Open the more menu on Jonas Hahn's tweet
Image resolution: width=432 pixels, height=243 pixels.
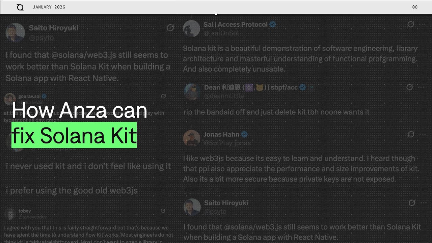point(422,134)
